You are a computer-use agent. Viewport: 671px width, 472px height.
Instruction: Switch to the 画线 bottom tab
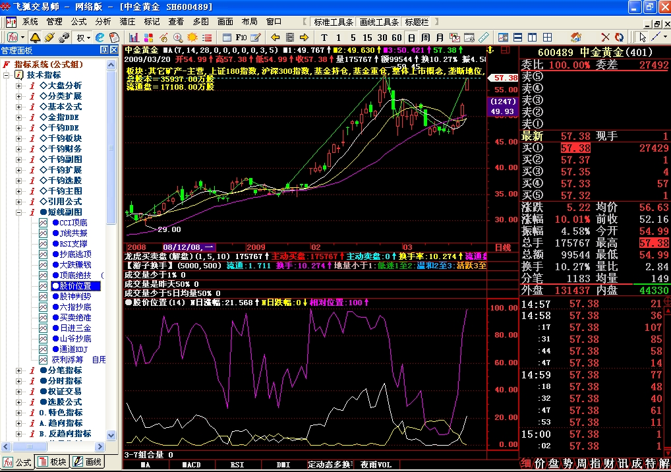[x=88, y=462]
